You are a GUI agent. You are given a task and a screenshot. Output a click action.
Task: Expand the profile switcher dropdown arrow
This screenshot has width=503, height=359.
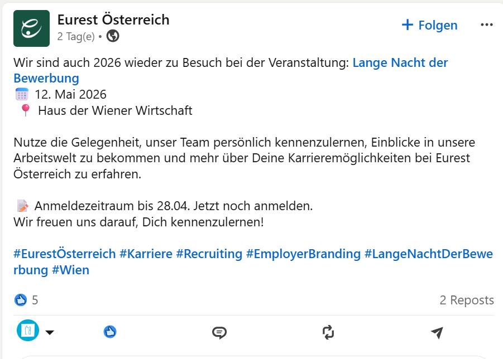(50, 332)
